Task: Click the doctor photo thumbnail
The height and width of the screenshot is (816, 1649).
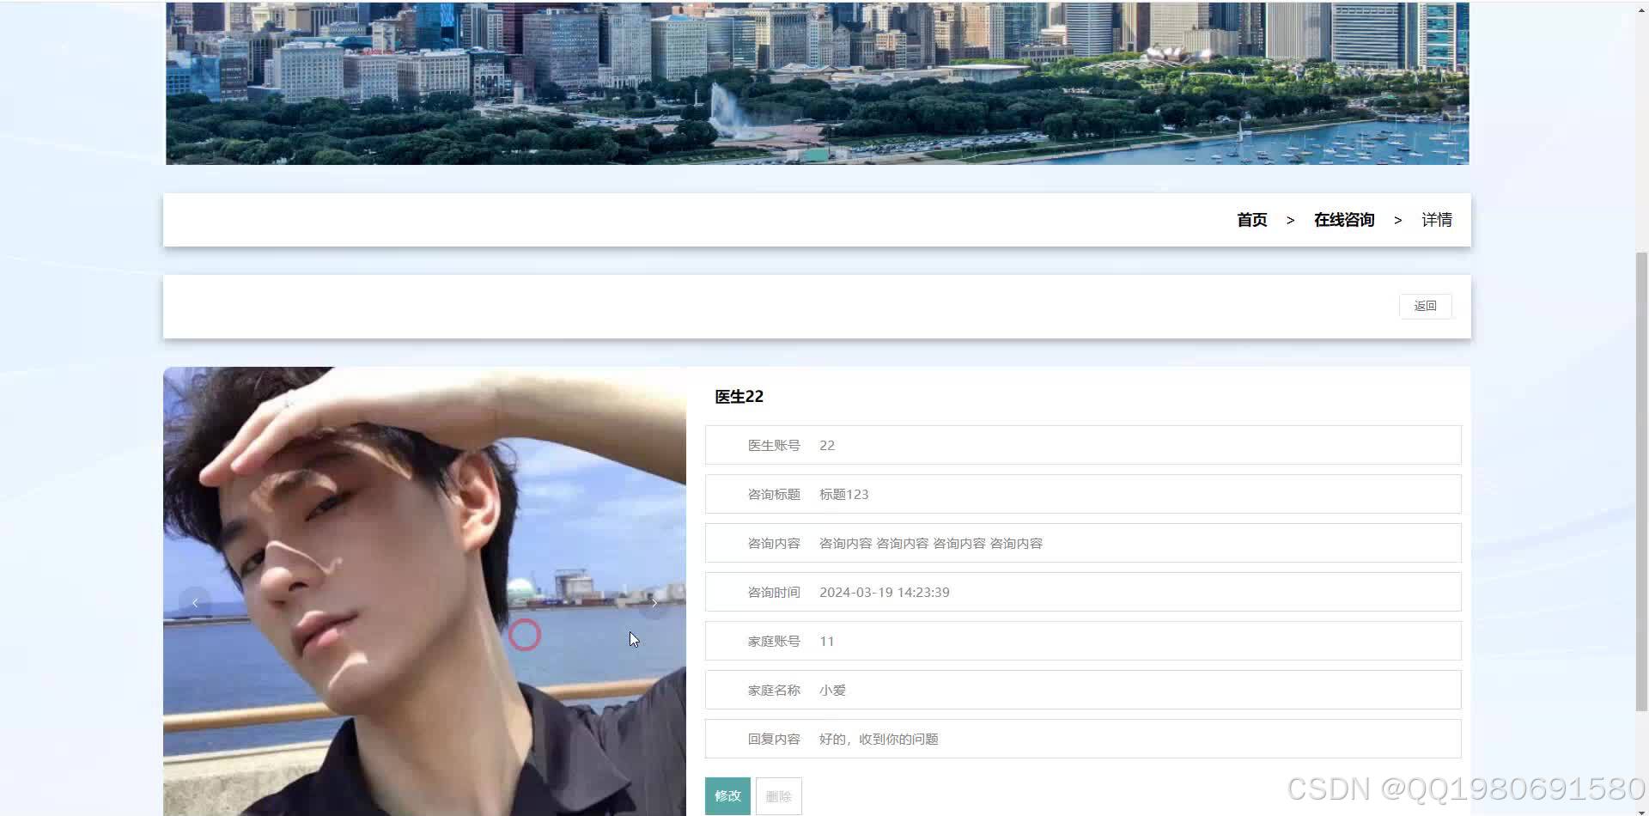Action: 424,591
